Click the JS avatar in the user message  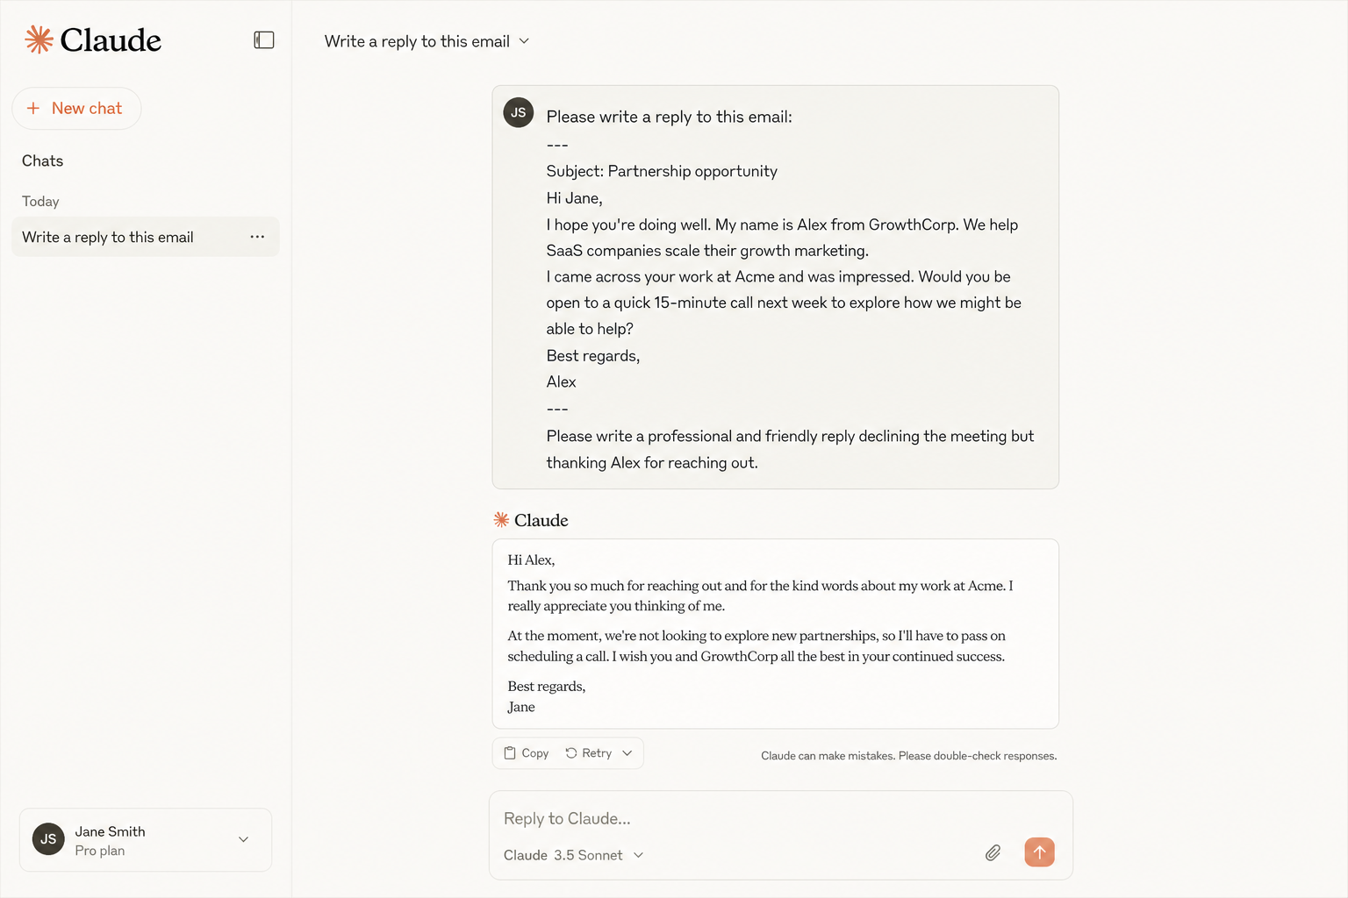click(x=519, y=112)
